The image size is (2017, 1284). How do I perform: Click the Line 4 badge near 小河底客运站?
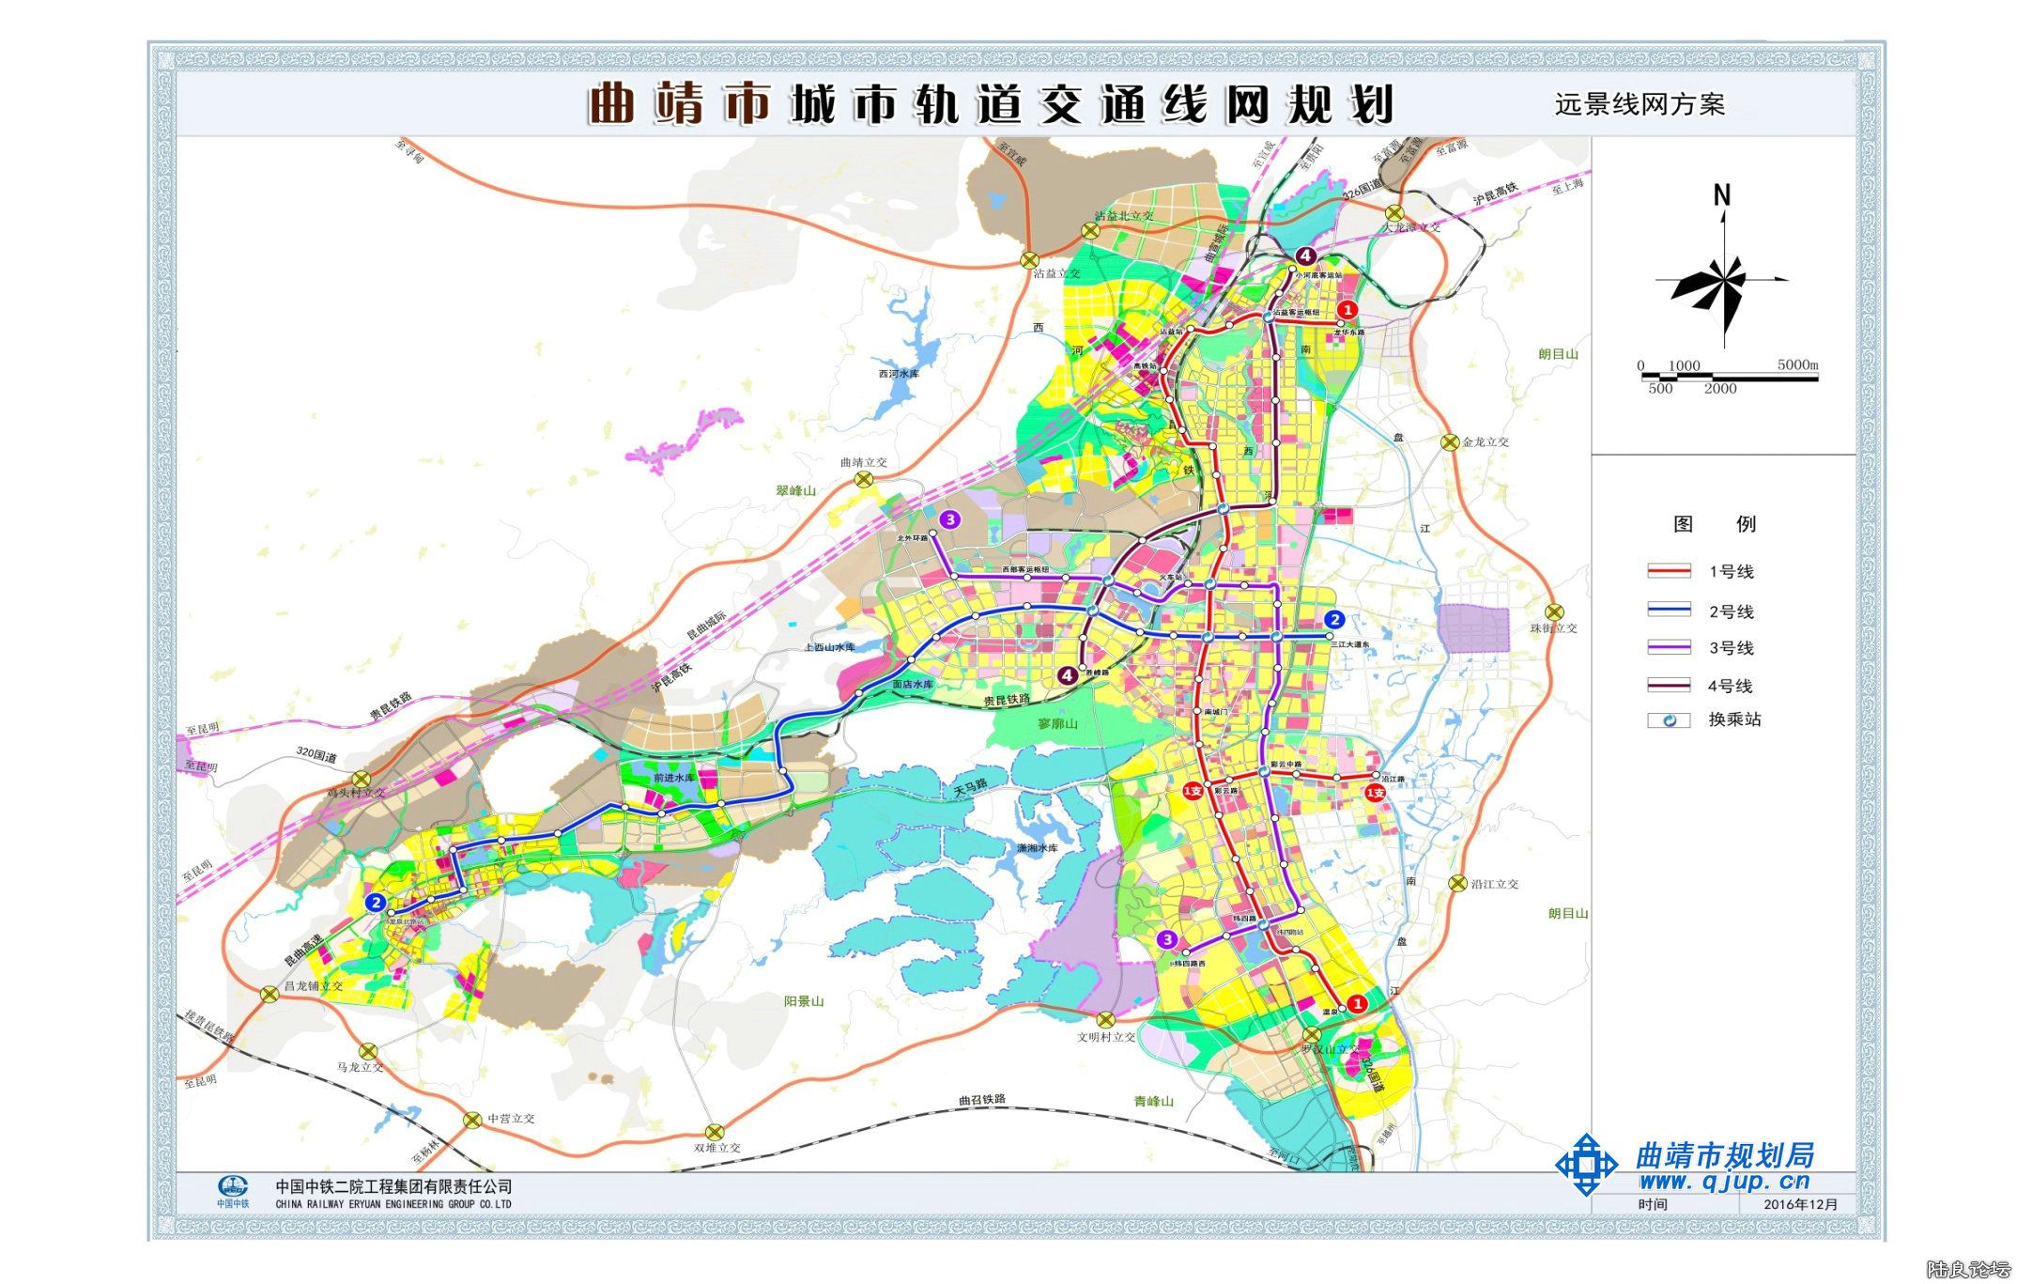click(x=1305, y=255)
